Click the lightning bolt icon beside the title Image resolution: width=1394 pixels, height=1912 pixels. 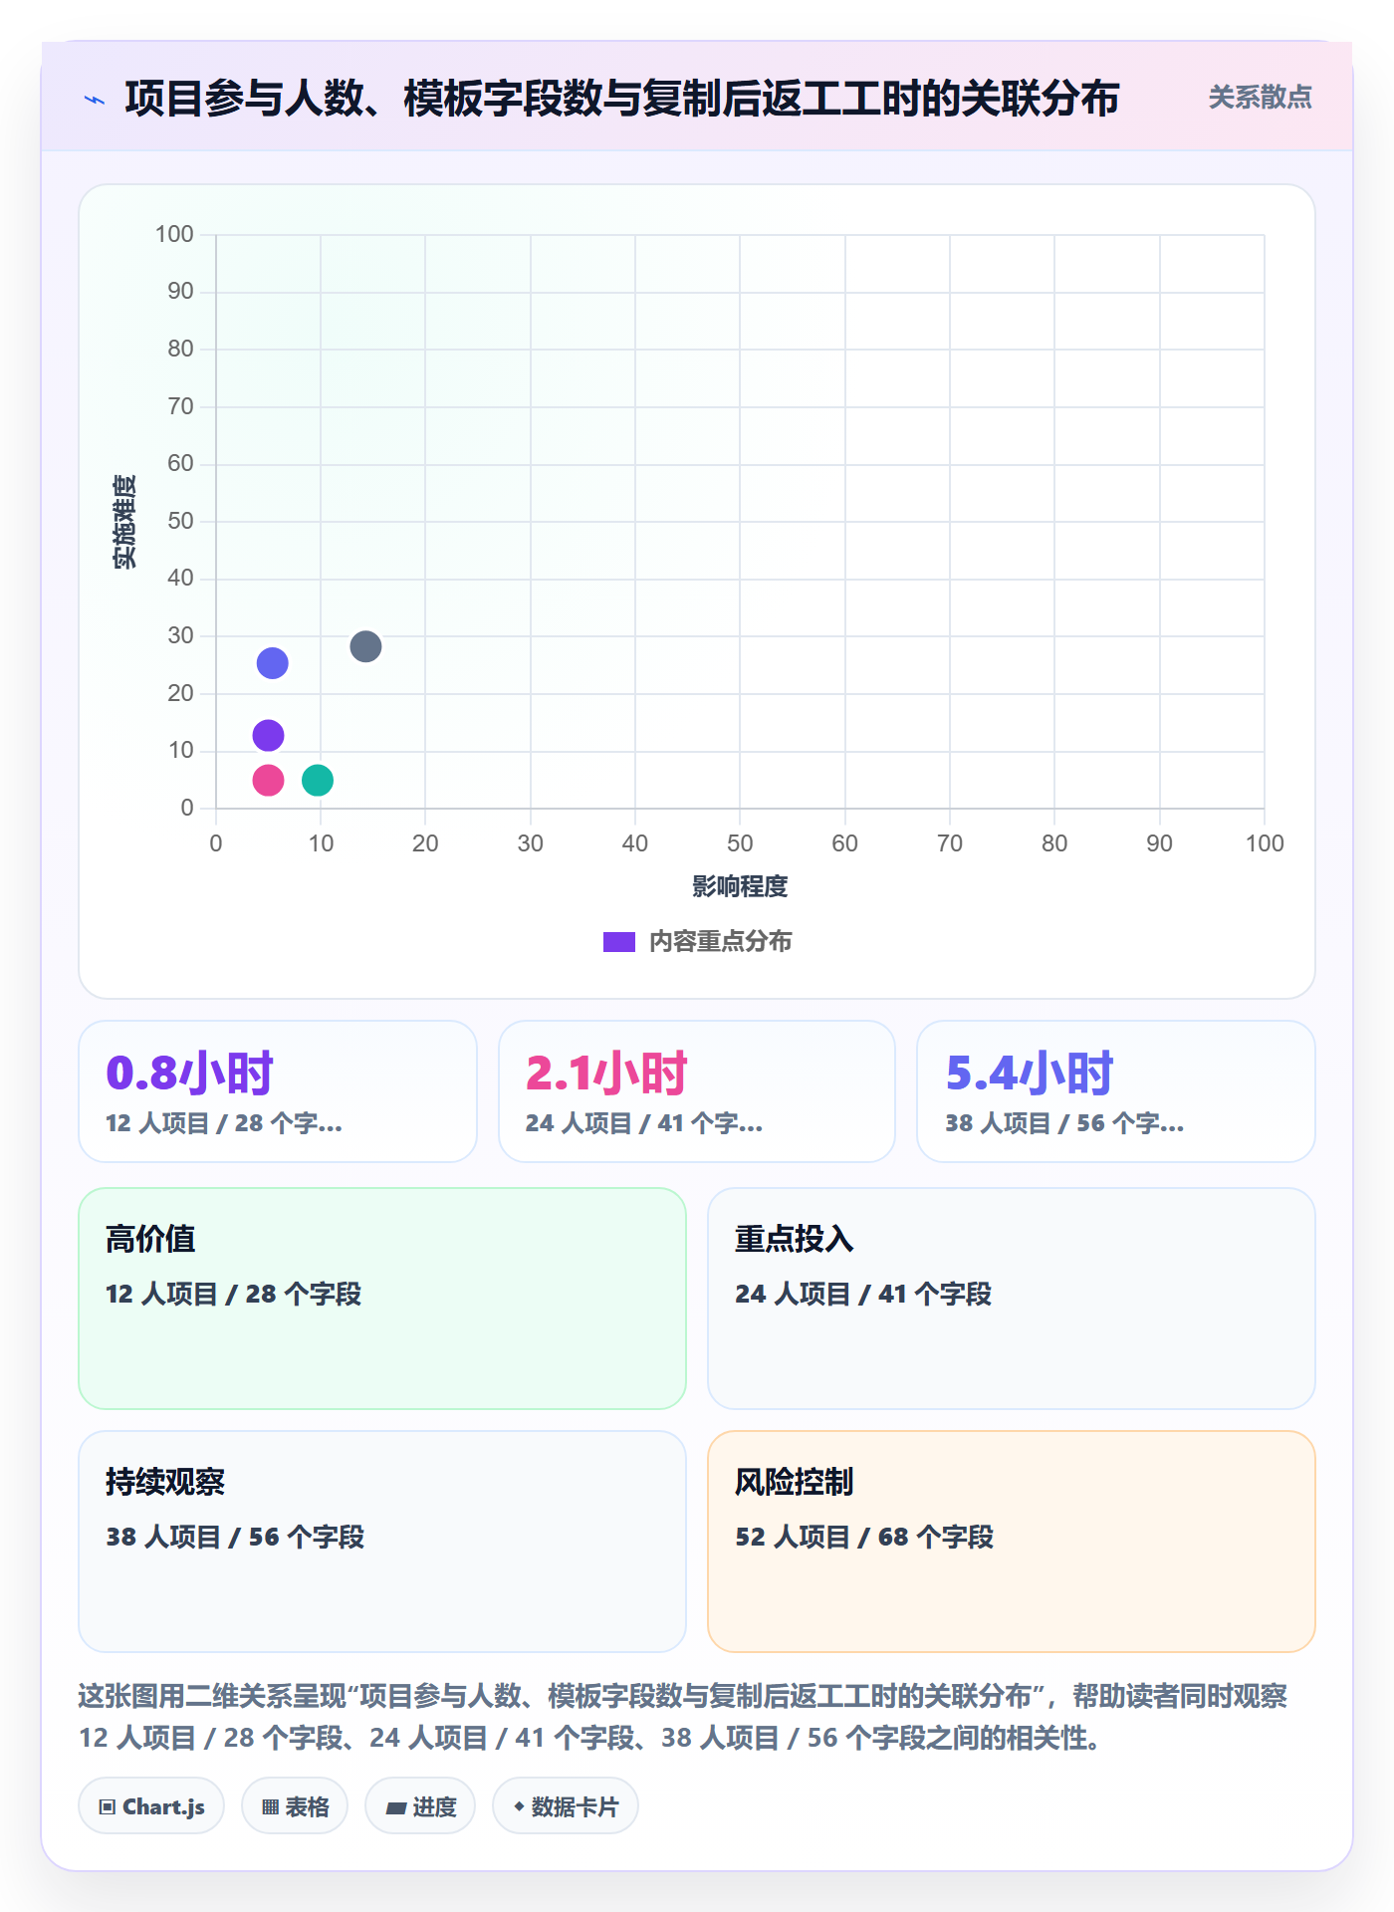click(95, 100)
